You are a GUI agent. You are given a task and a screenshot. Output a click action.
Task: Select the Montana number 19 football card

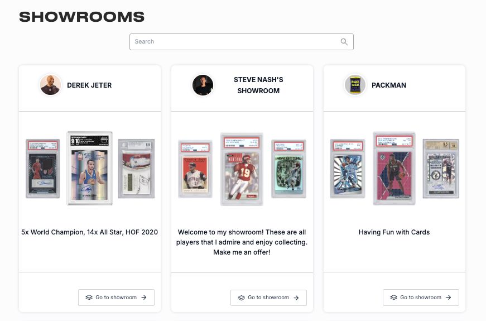pos(242,169)
